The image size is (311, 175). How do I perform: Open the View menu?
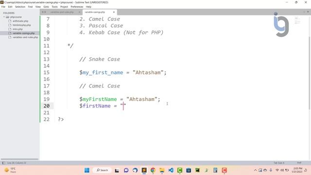click(38, 7)
